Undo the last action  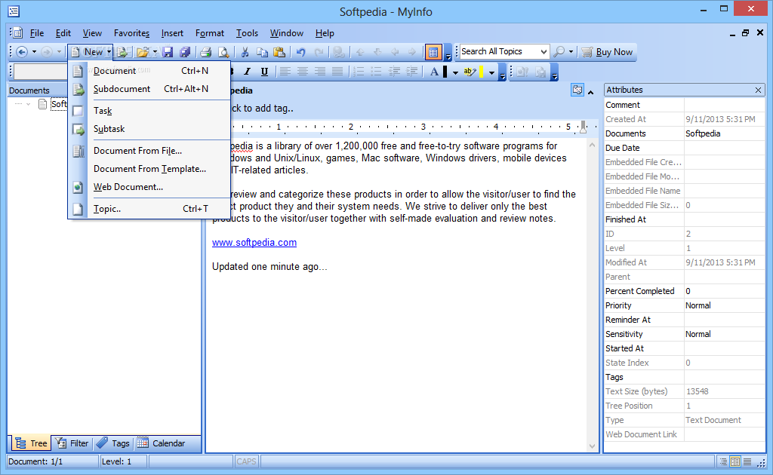[x=300, y=52]
